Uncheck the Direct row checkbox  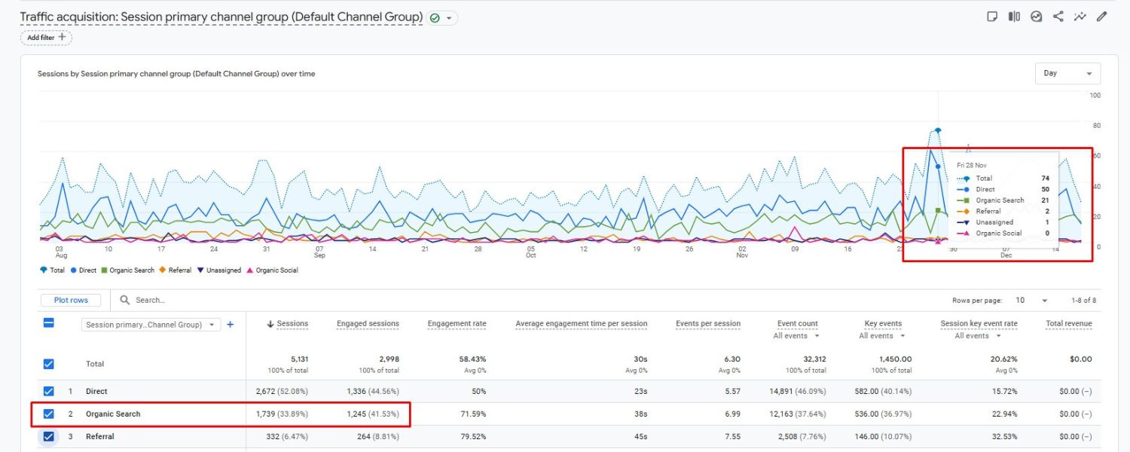click(x=49, y=391)
